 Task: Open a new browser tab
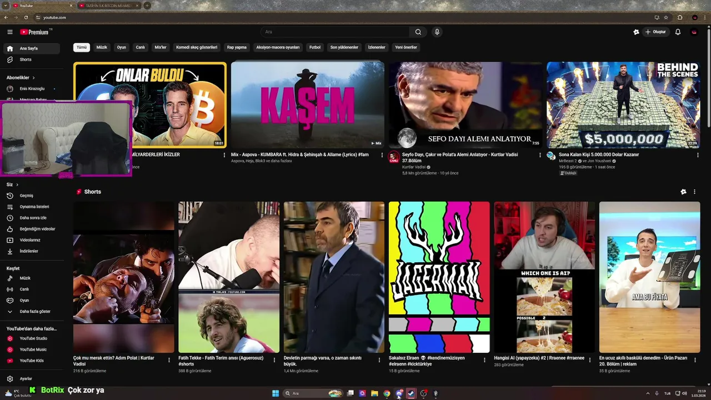point(147,6)
